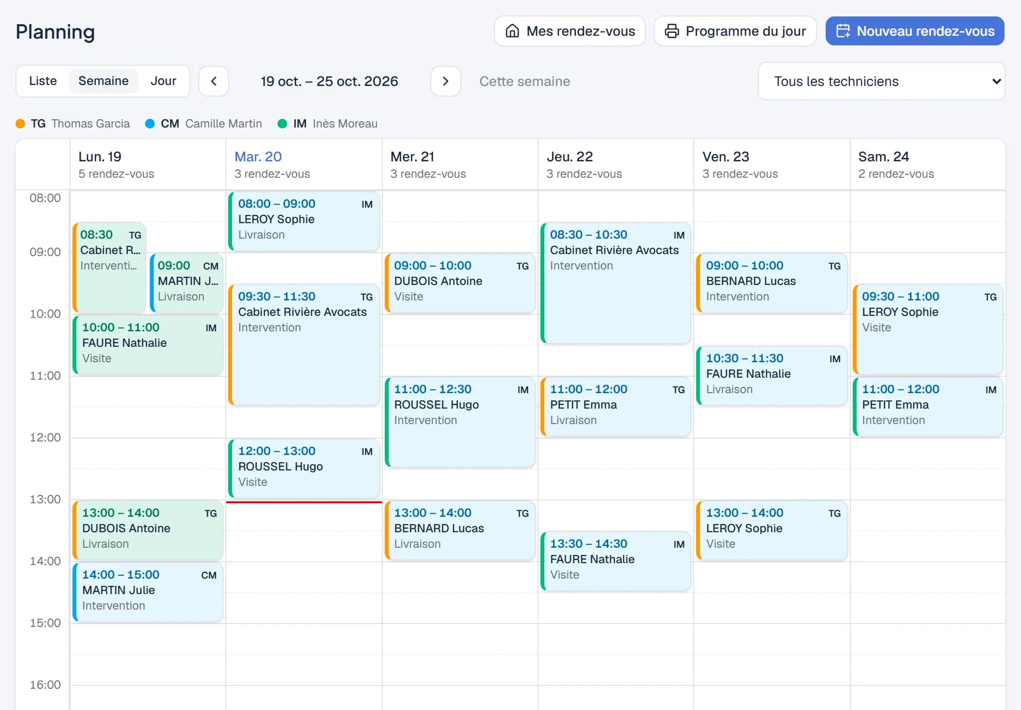This screenshot has height=710, width=1021.
Task: Select the Semaine view tab
Action: coord(103,81)
